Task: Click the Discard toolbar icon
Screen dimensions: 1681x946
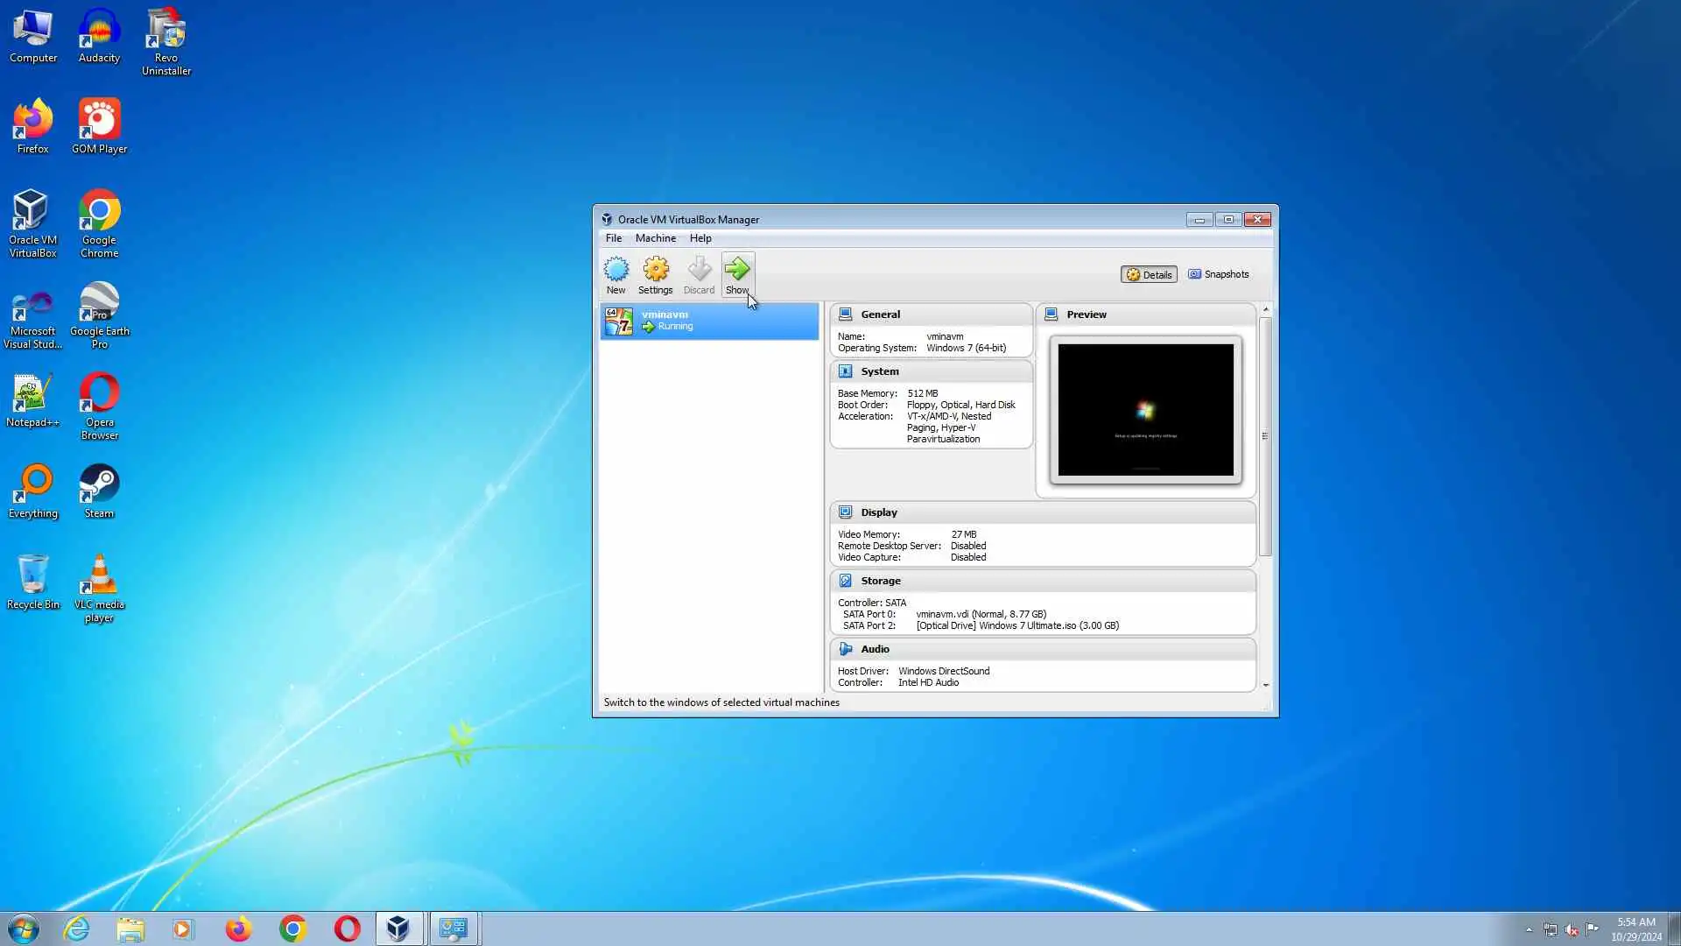Action: point(699,270)
